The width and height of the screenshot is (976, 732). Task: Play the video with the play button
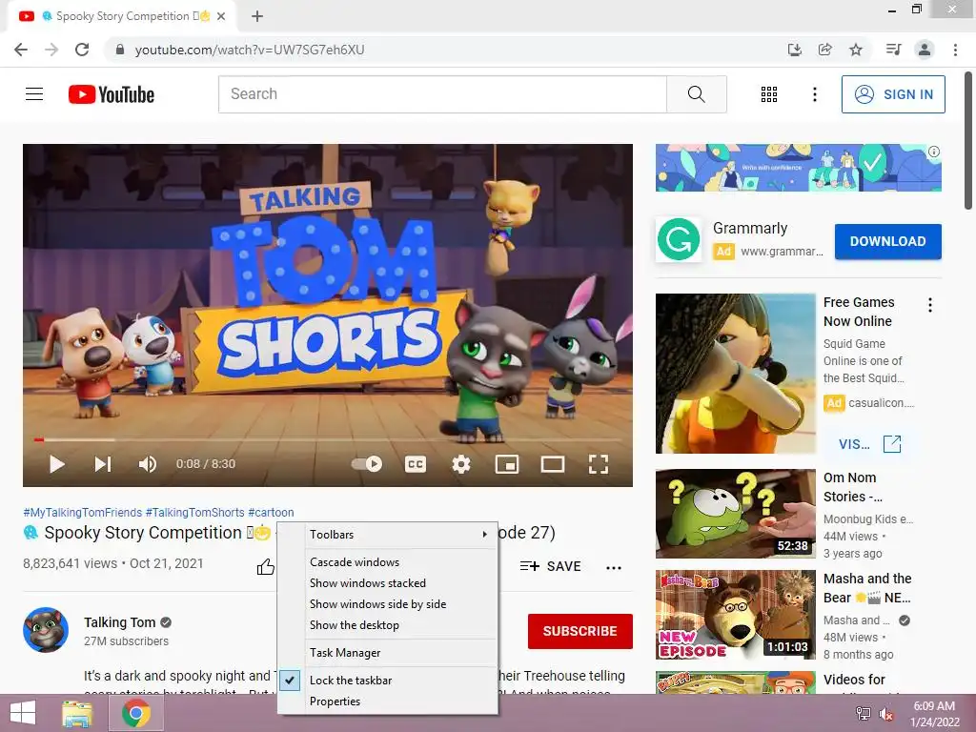click(56, 464)
